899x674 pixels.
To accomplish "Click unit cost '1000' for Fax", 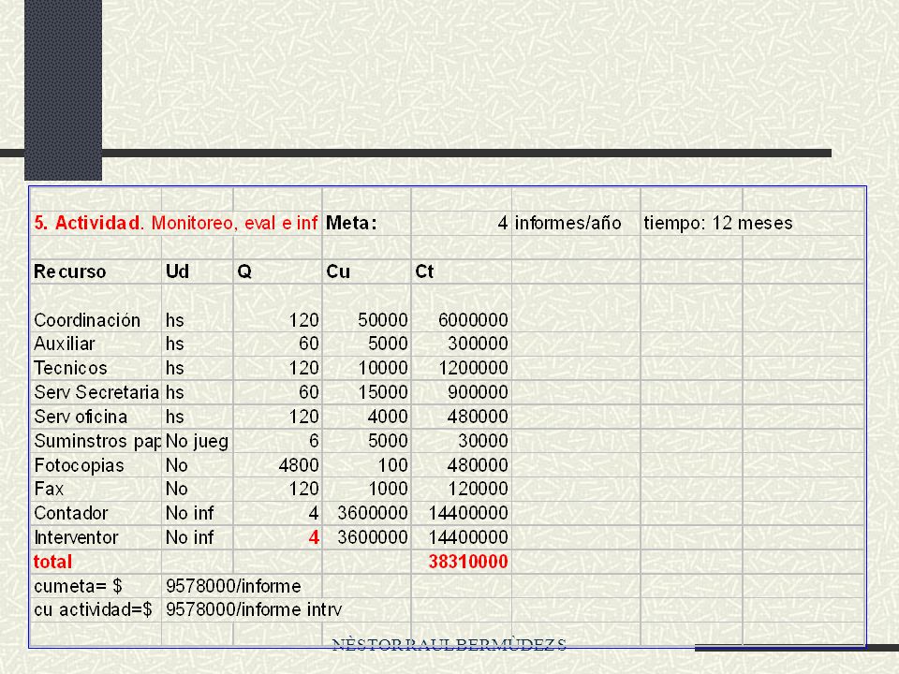I will [388, 489].
